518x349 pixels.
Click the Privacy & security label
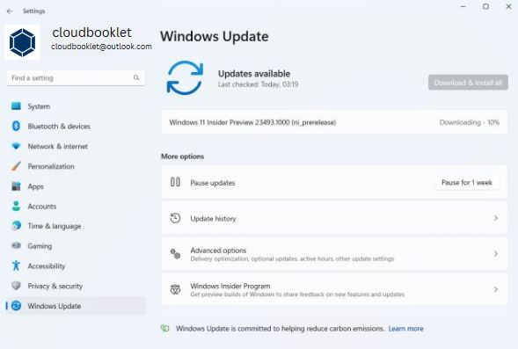(x=55, y=287)
